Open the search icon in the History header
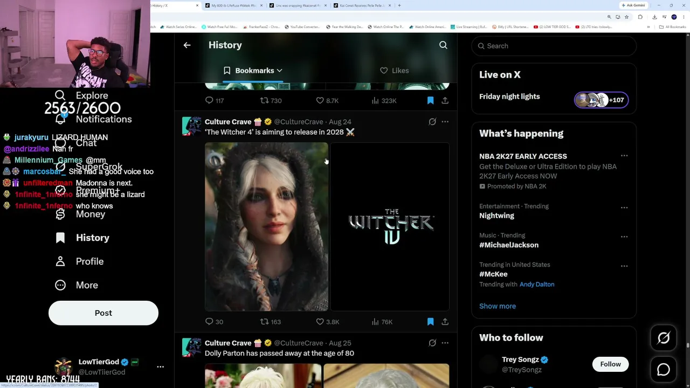This screenshot has width=690, height=388. pos(443,45)
